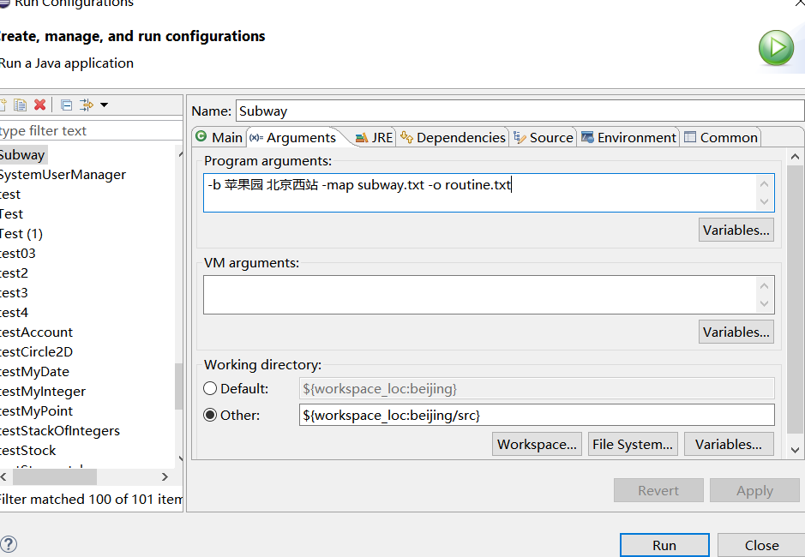This screenshot has width=805, height=557.
Task: Switch to the Main tab
Action: click(x=219, y=137)
